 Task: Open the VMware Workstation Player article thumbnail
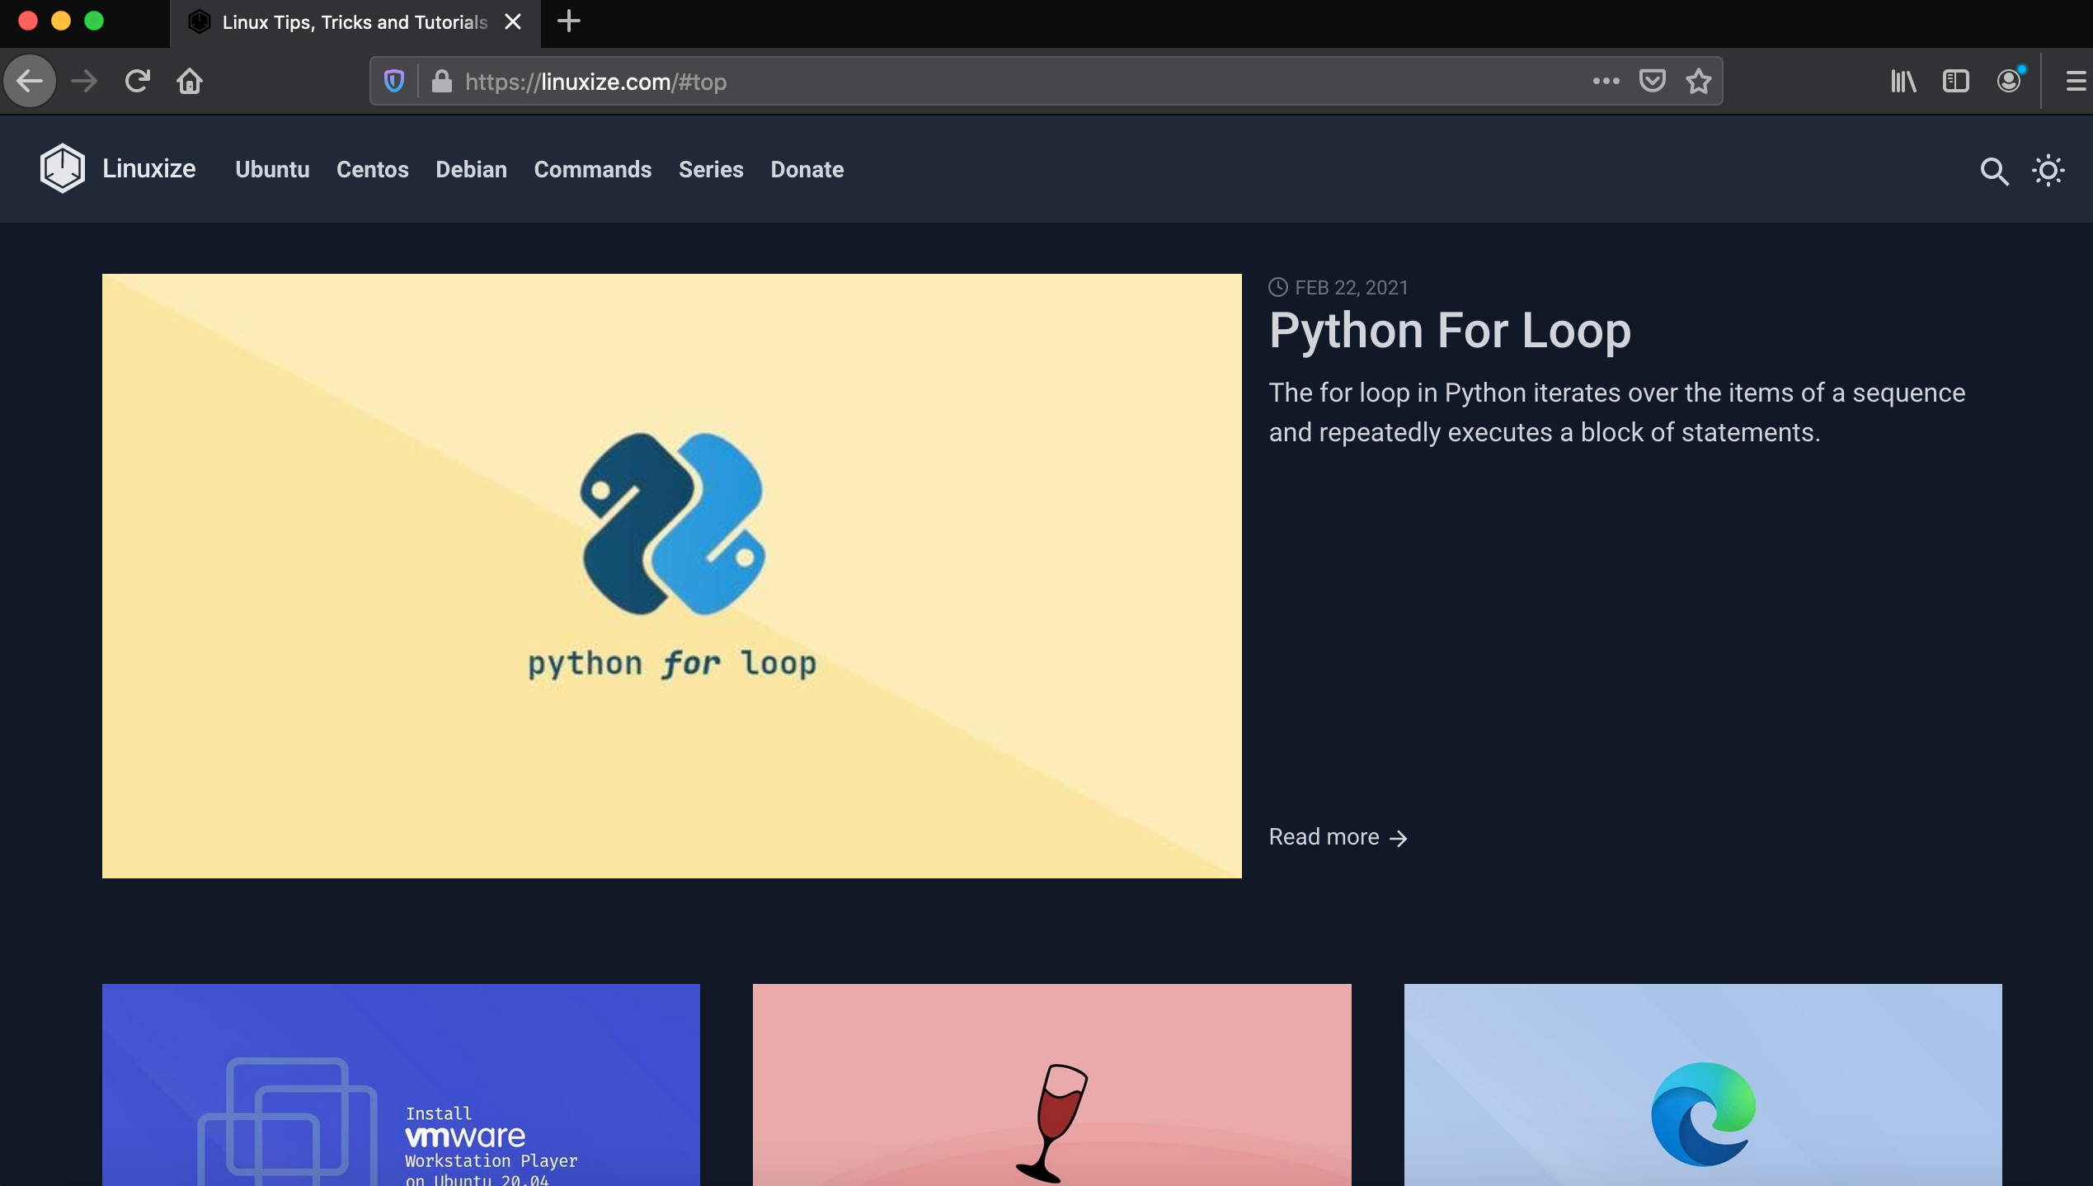[401, 1085]
